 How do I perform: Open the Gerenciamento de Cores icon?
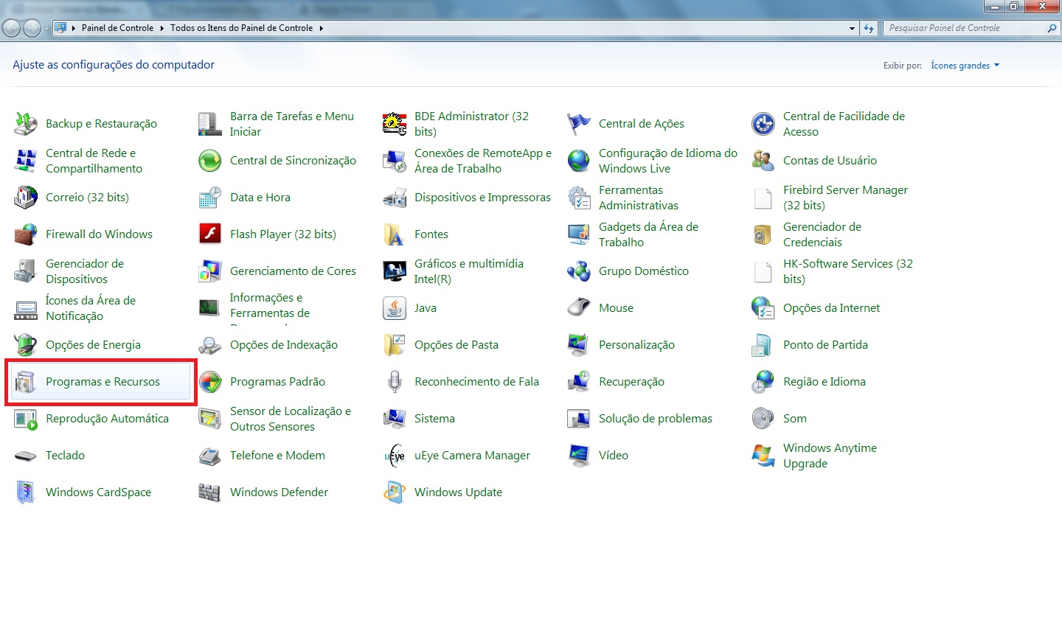point(210,271)
